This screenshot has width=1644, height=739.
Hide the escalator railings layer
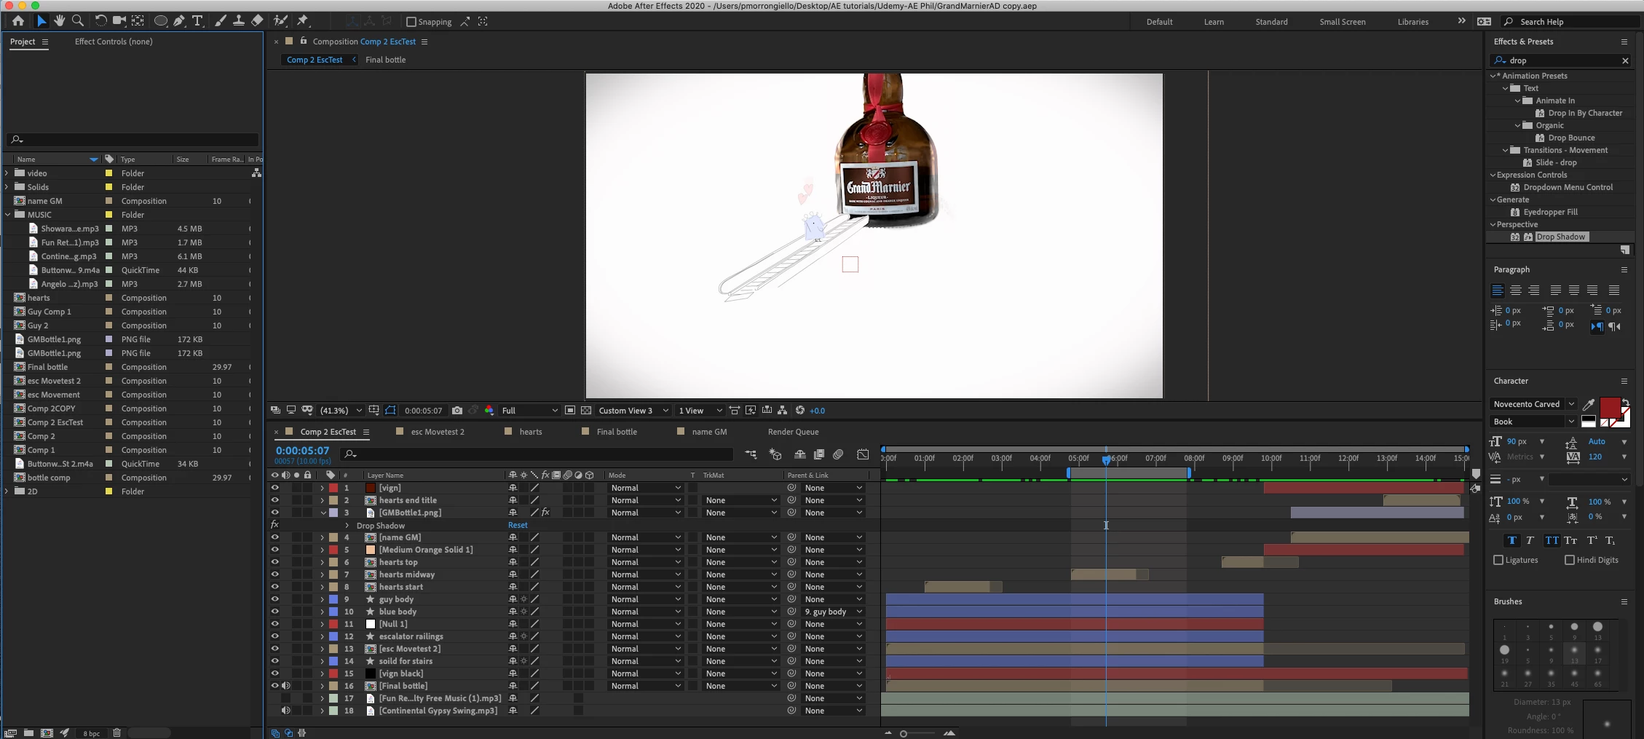pos(274,636)
